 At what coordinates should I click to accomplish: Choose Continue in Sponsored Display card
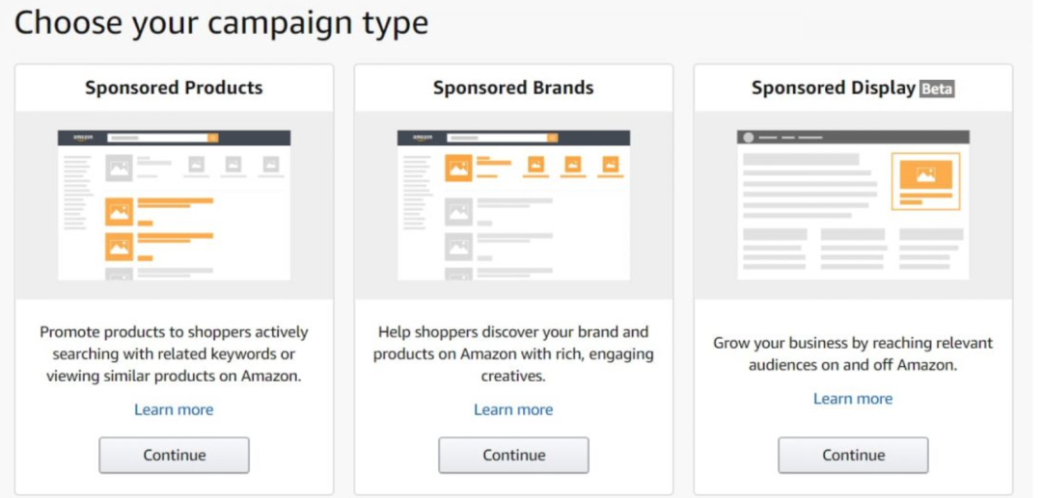(x=853, y=455)
